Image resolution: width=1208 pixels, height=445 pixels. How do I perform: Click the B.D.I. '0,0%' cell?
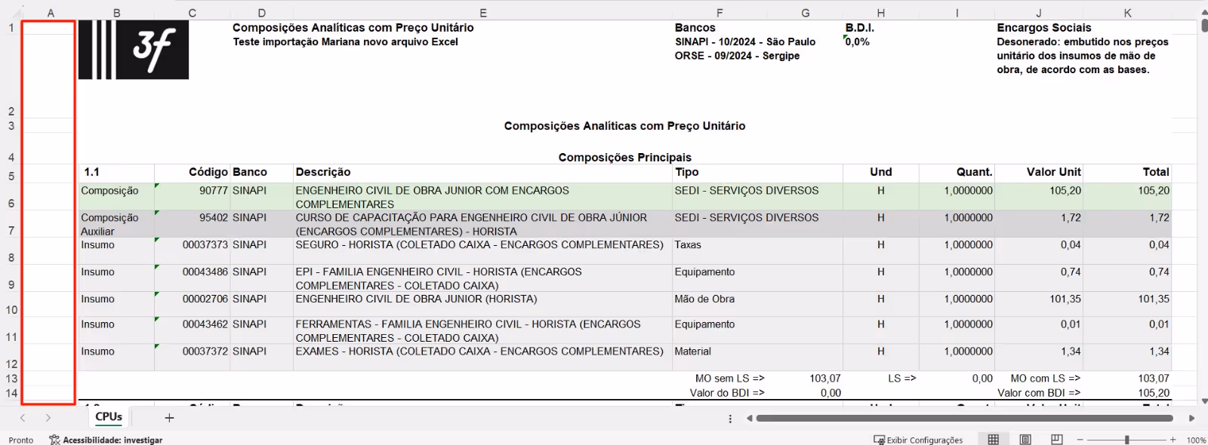click(857, 42)
